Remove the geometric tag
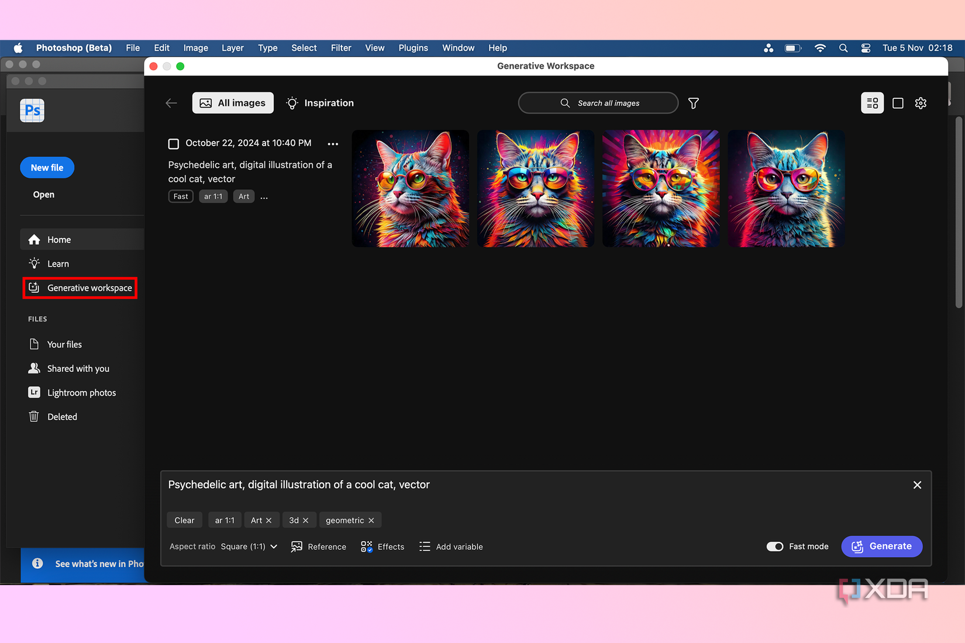The image size is (965, 643). [371, 520]
